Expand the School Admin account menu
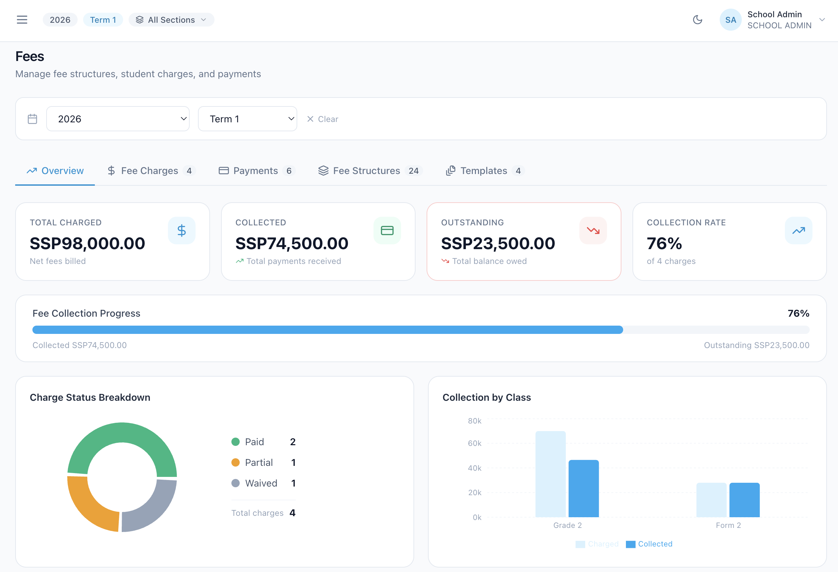The height and width of the screenshot is (572, 838). tap(822, 20)
